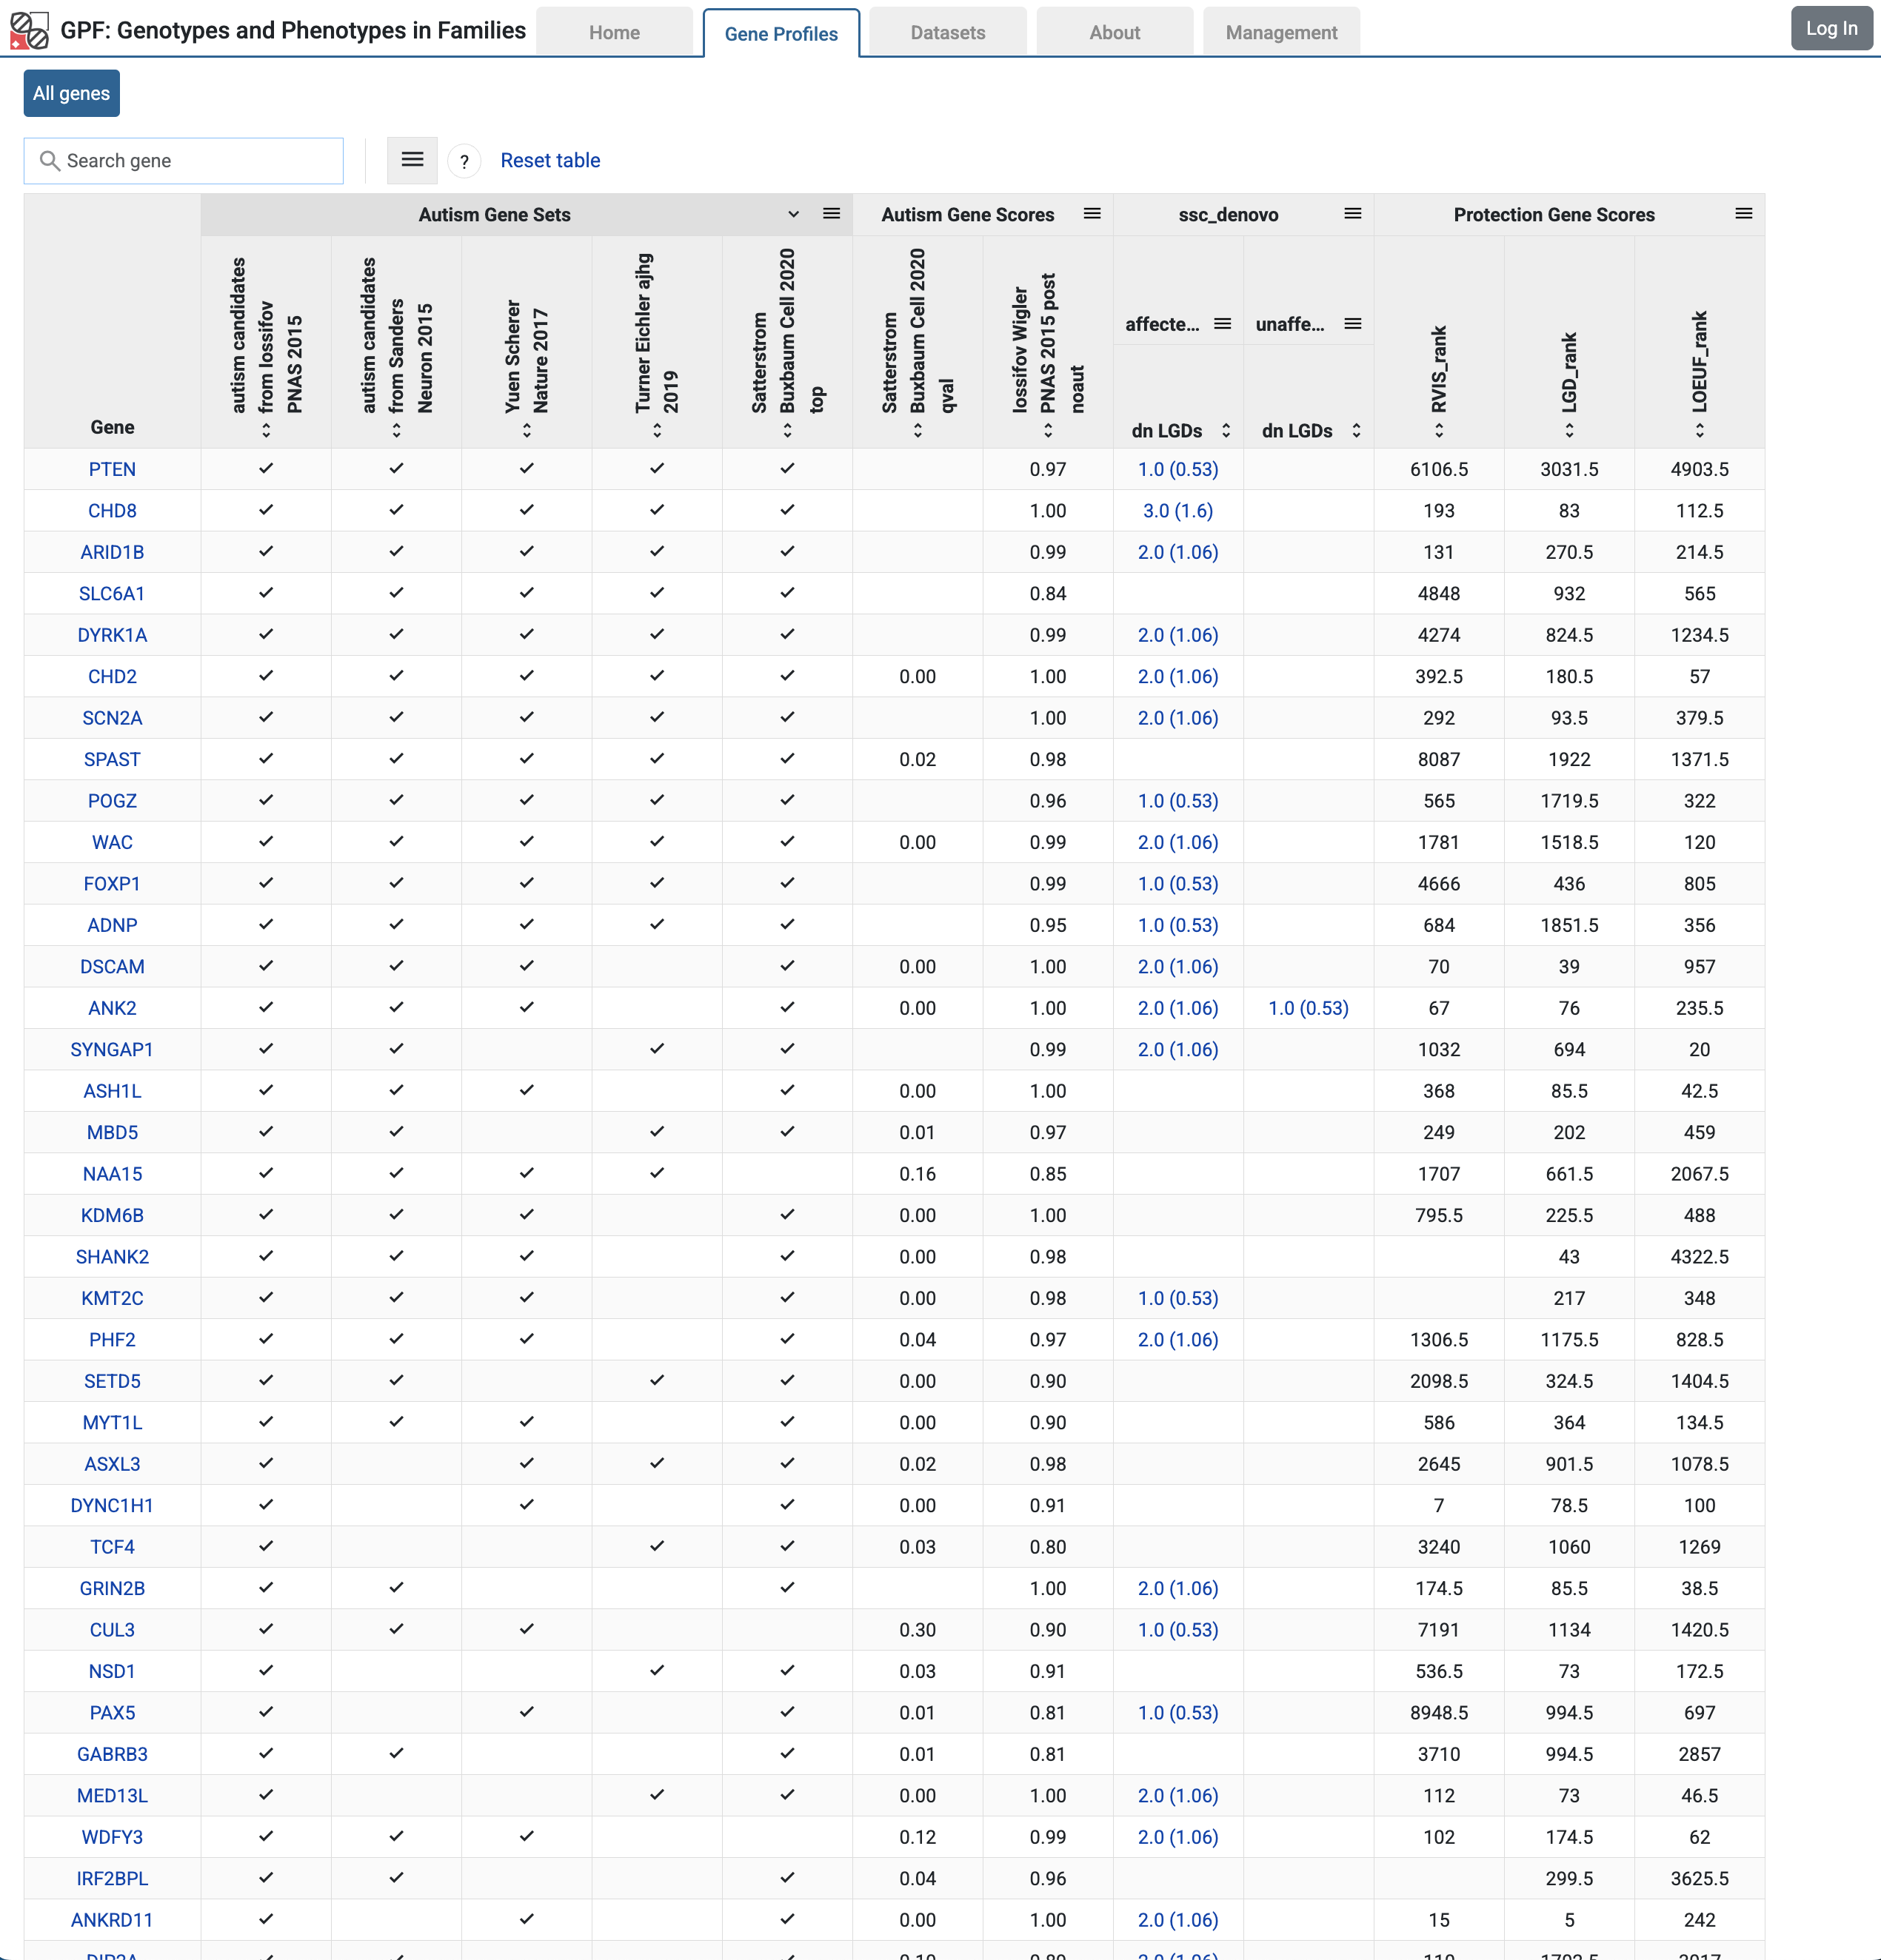Open the table column configuration menu beside search
The height and width of the screenshot is (1960, 1881).
[x=412, y=160]
